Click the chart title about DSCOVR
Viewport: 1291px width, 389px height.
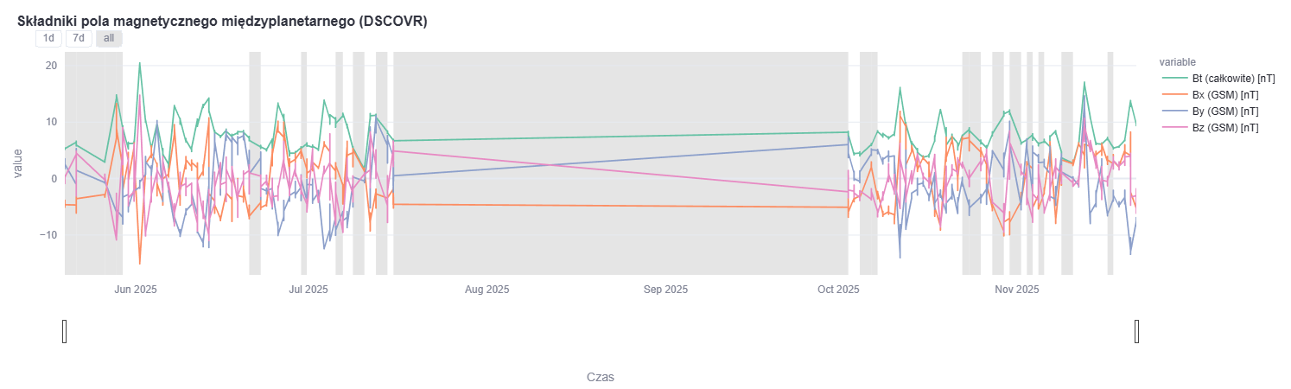222,21
